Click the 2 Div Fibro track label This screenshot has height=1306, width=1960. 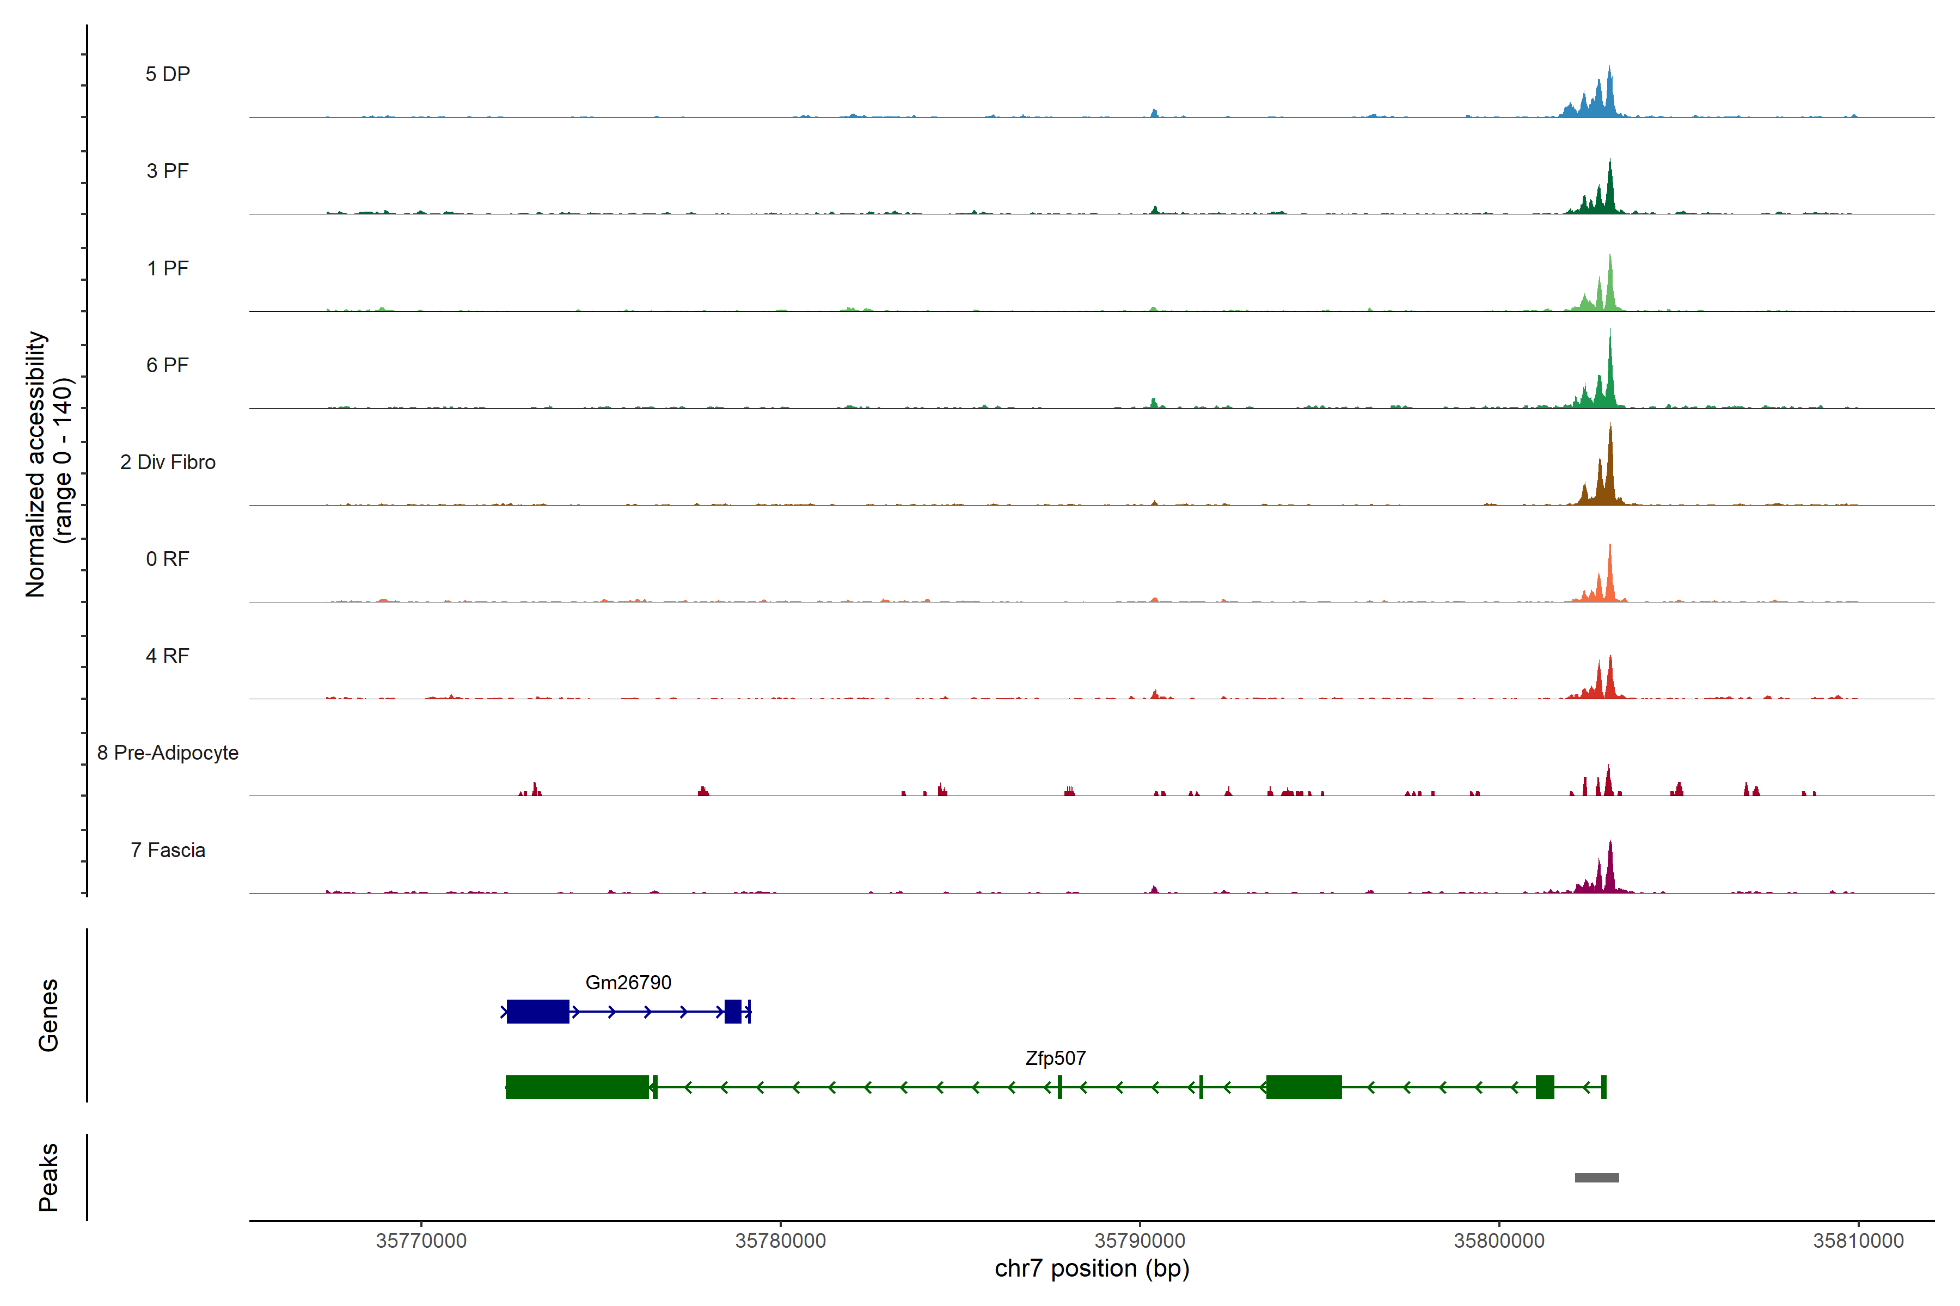[x=168, y=462]
